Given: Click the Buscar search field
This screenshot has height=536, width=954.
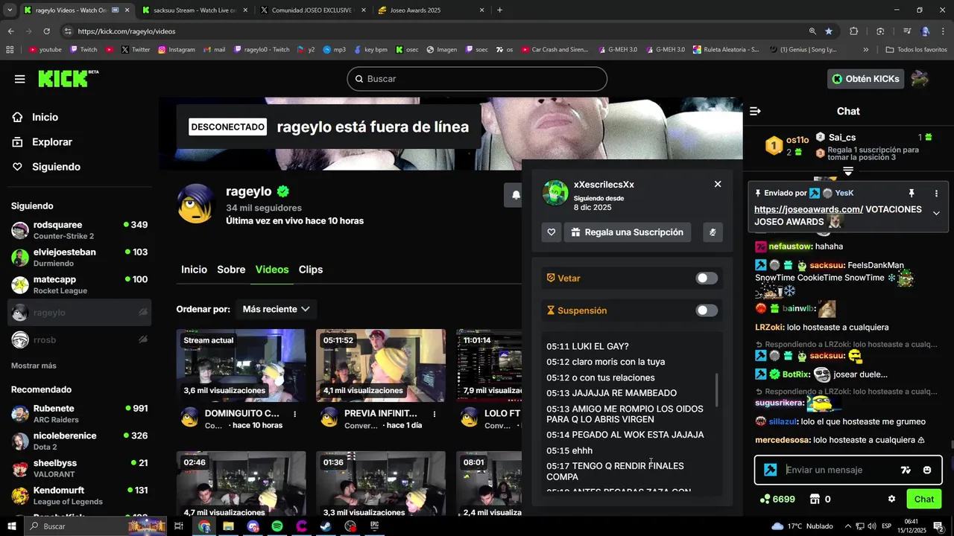Looking at the screenshot, I should tap(477, 79).
